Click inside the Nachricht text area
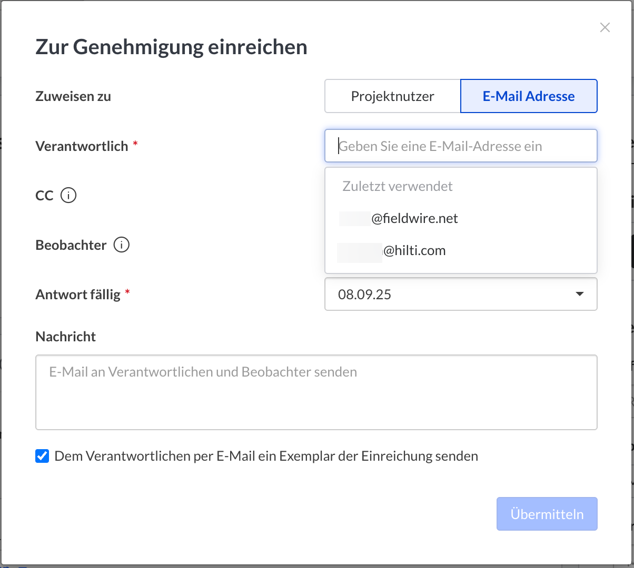This screenshot has width=634, height=568. point(316,392)
